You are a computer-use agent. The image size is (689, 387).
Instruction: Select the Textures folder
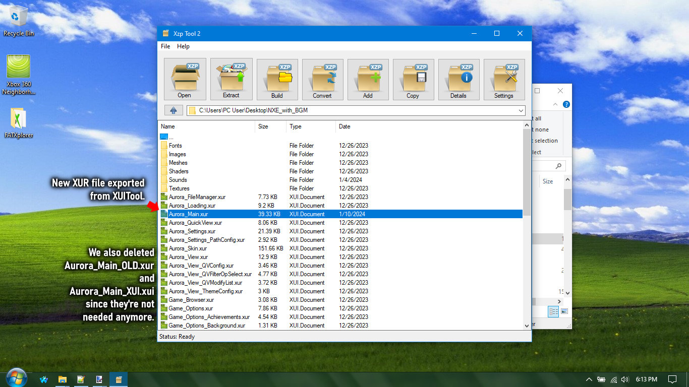click(340, 188)
